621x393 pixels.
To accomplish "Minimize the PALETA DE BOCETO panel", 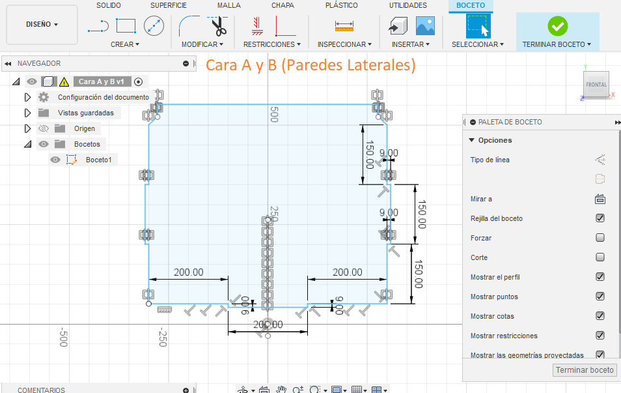I will (473, 122).
